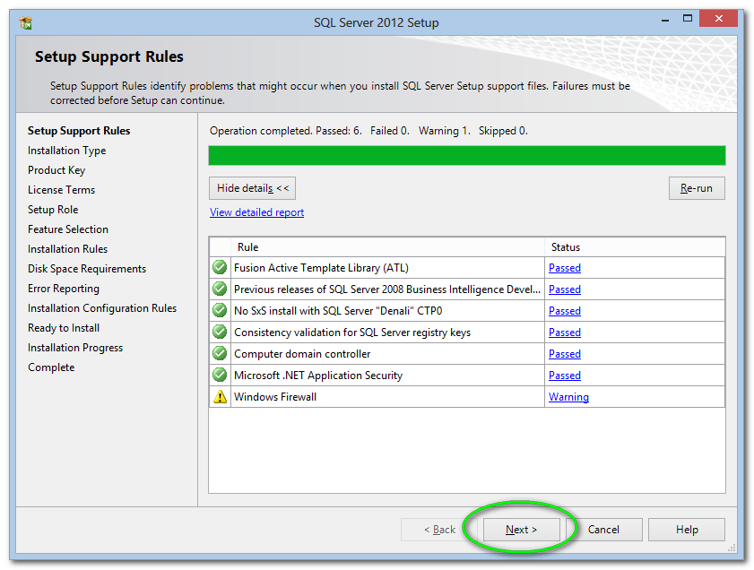Click green check icon for Computer domain controller

(x=220, y=353)
